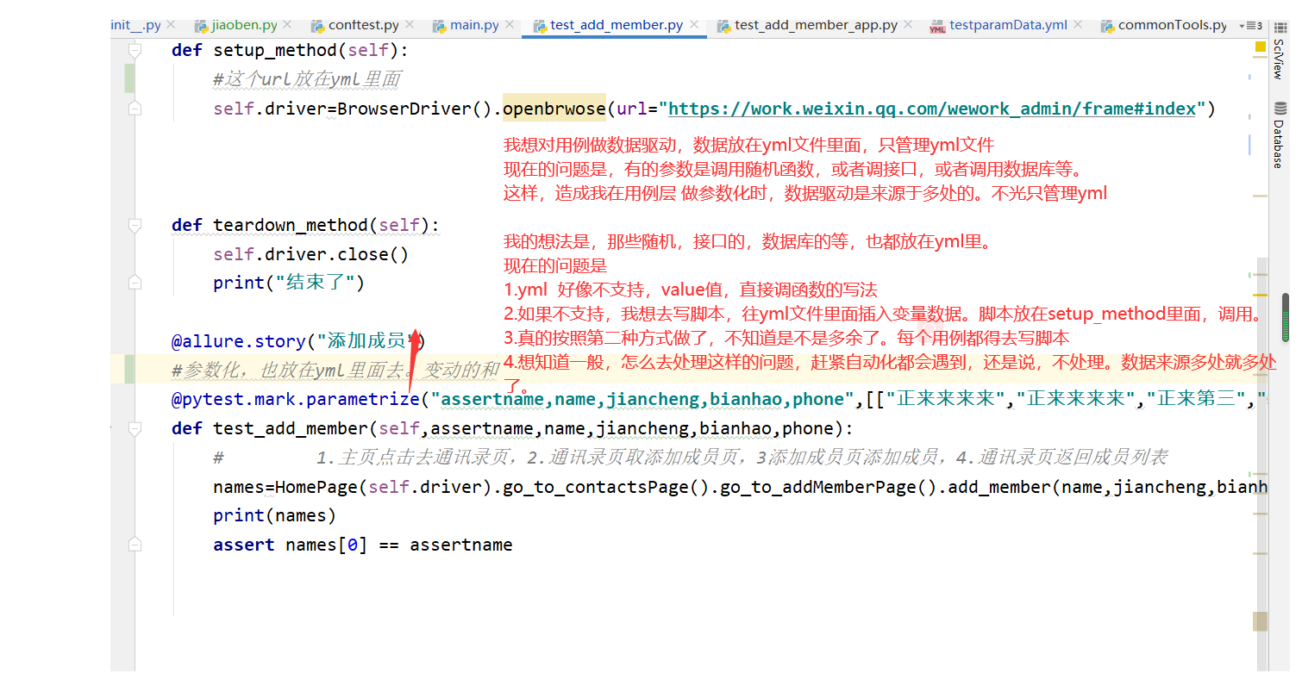1302x673 pixels.
Task: Collapse the test_add_member function fold
Action: pos(134,428)
